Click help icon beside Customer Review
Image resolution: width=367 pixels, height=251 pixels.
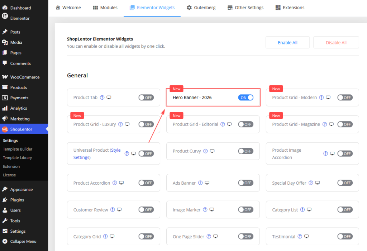pyautogui.click(x=113, y=209)
